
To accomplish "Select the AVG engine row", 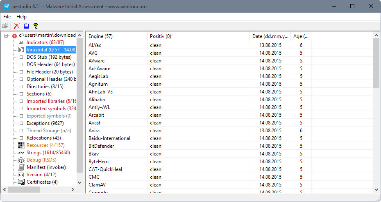I will (229, 53).
